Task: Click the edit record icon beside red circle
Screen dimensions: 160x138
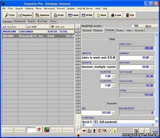Action: pyautogui.click(x=105, y=131)
